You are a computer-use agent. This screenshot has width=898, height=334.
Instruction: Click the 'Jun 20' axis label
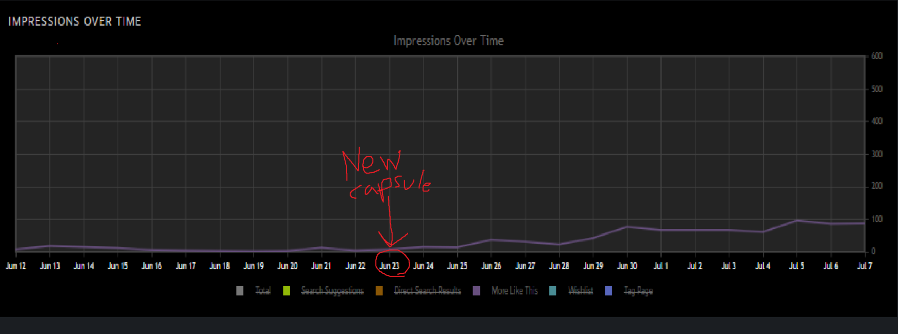(x=287, y=266)
